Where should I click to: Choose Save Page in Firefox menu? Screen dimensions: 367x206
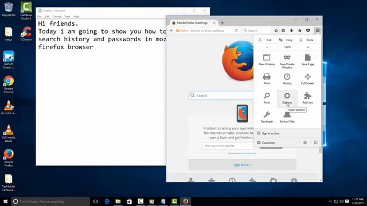point(307,60)
